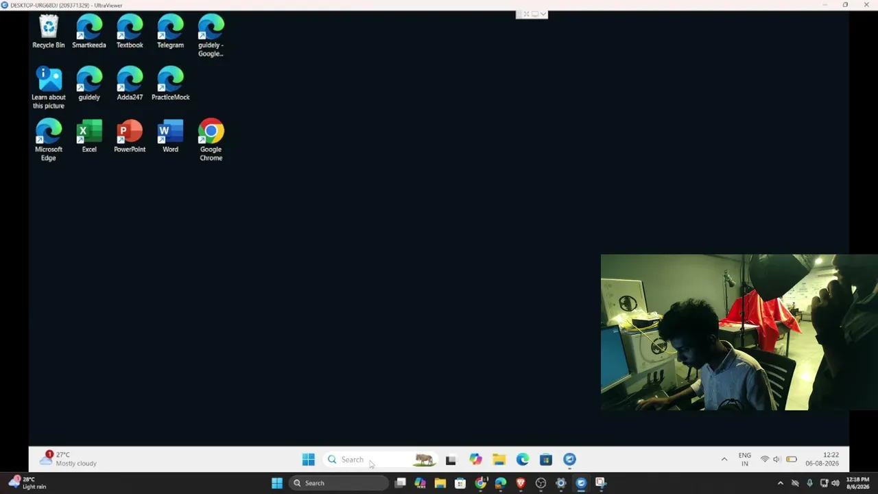Launch Copilot from remote taskbar
Image resolution: width=878 pixels, height=494 pixels.
475,460
